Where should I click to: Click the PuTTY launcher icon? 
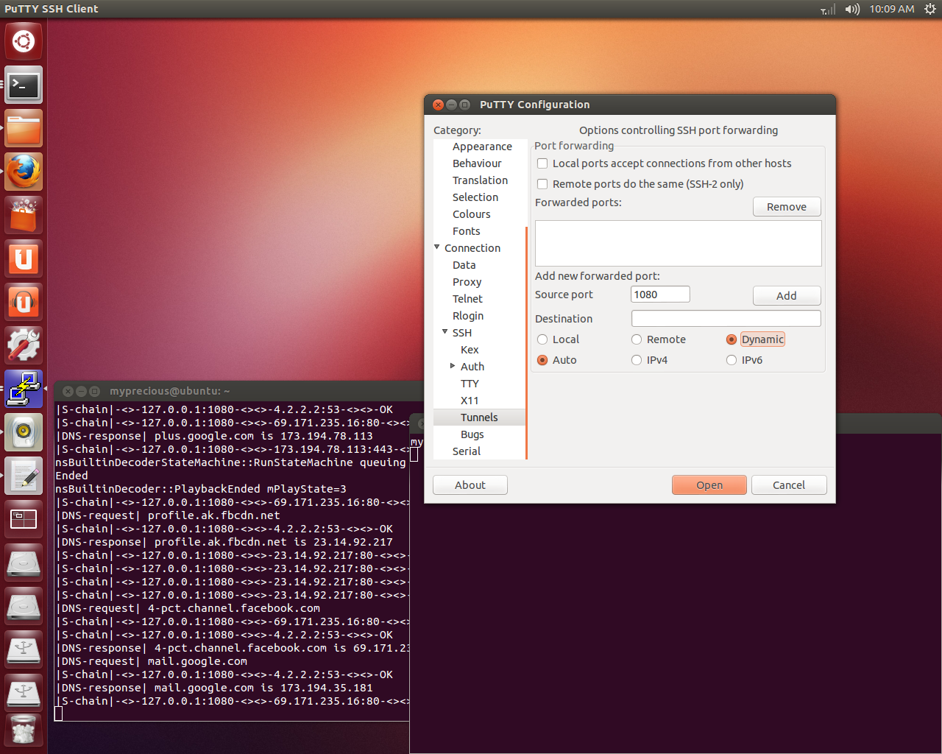(x=24, y=389)
